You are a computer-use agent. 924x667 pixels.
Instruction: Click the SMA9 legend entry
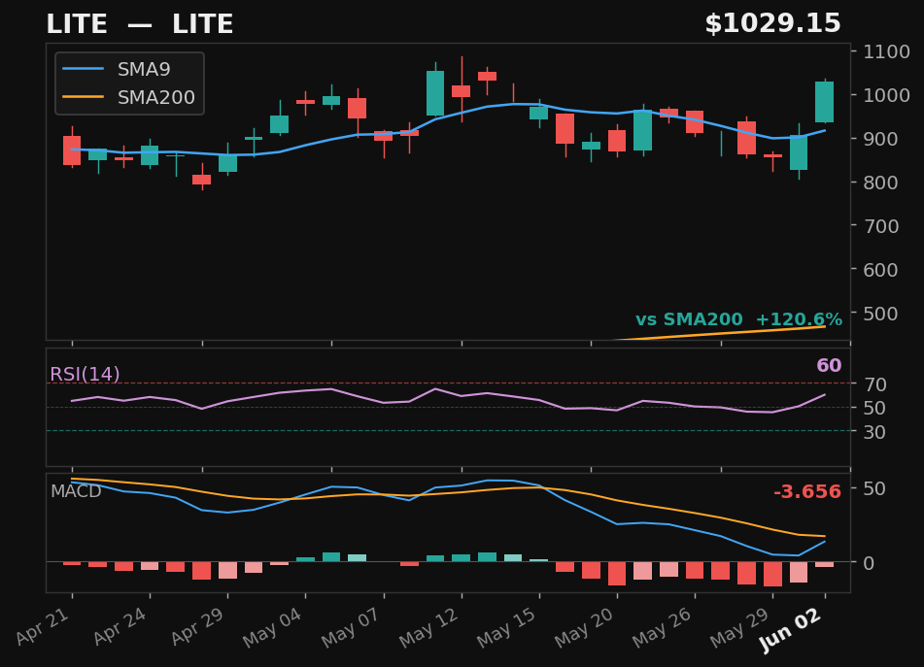point(117,69)
